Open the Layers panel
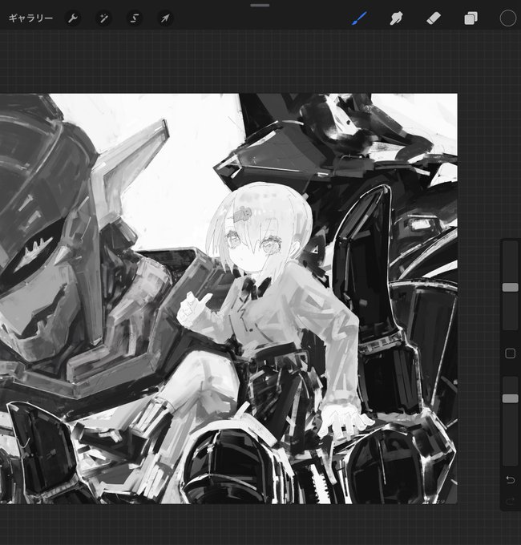The height and width of the screenshot is (545, 521). [471, 18]
